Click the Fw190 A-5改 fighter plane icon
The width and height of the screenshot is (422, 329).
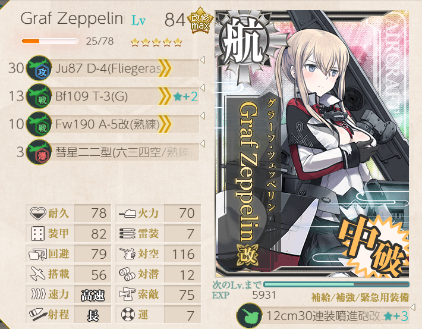[x=39, y=124]
